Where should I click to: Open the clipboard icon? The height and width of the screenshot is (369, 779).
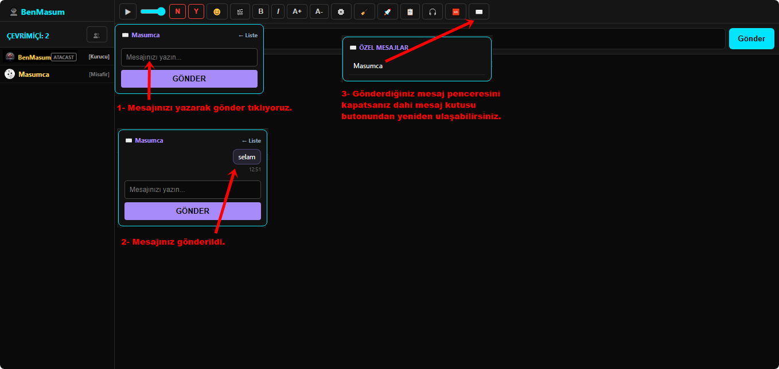point(410,11)
